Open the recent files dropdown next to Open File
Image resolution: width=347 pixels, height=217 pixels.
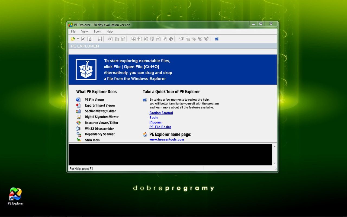click(78, 39)
